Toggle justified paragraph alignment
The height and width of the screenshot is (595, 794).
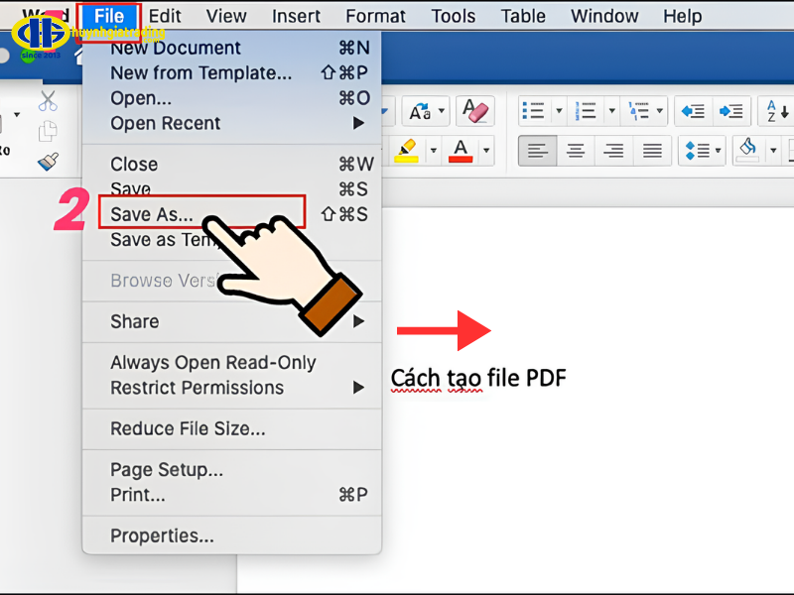point(652,151)
